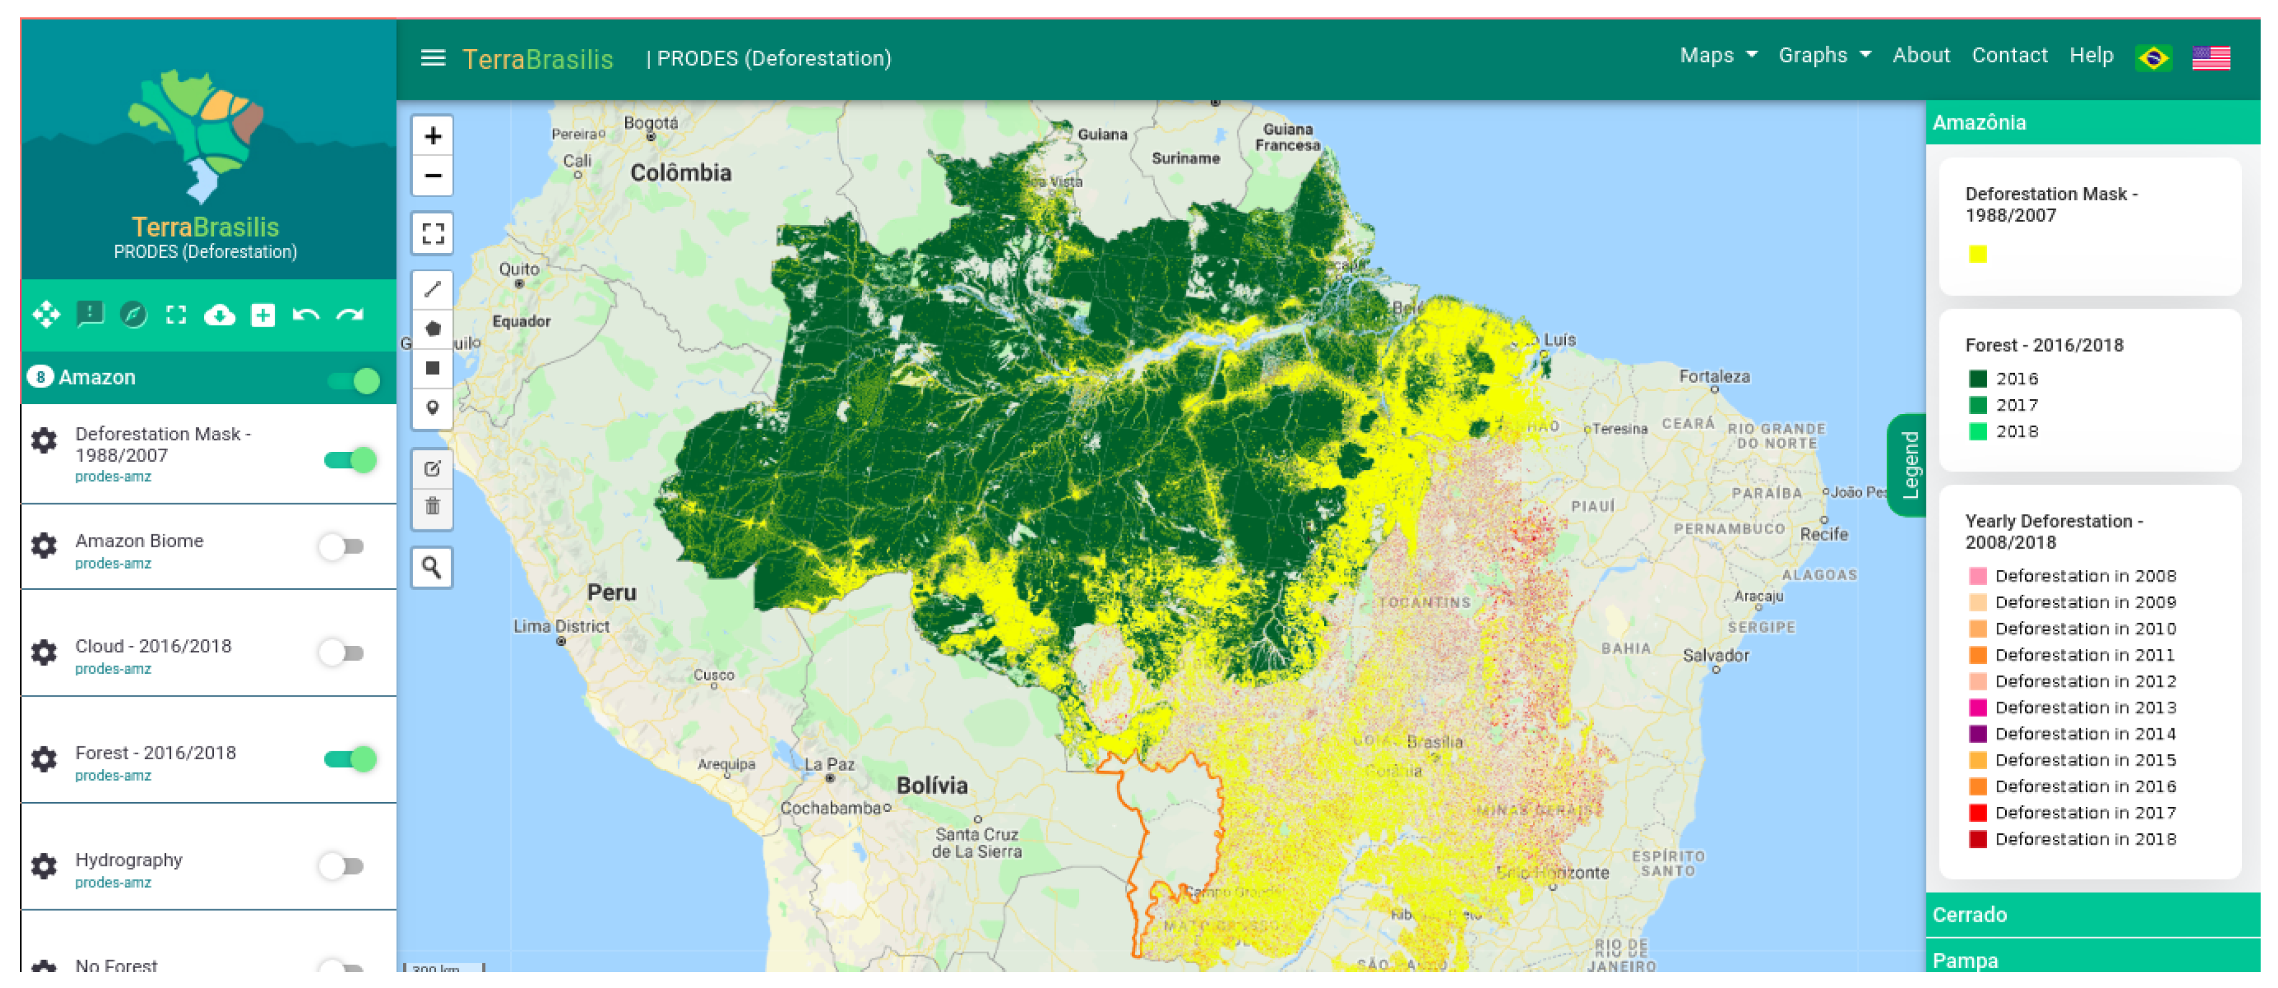Viewport: 2278px width, 988px height.
Task: Click the pan arrows icon in sidebar toolbar
Action: click(x=46, y=315)
